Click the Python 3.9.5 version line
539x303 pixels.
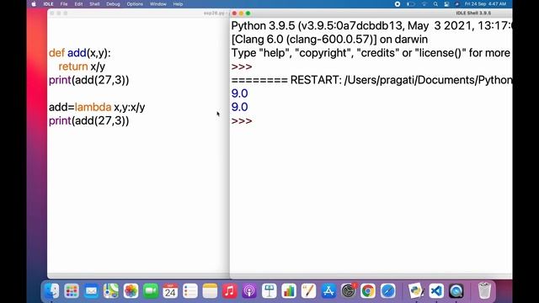(x=371, y=26)
